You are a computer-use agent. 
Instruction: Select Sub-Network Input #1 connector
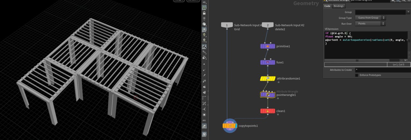227,25
